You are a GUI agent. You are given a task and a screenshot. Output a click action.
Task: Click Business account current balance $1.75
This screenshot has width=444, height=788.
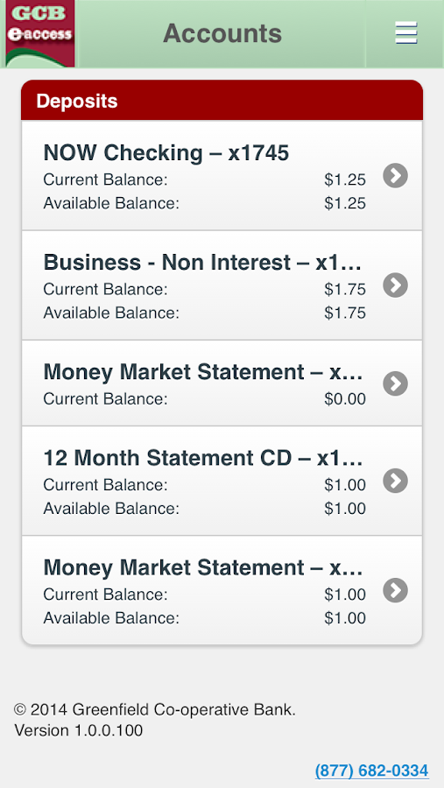(x=204, y=290)
